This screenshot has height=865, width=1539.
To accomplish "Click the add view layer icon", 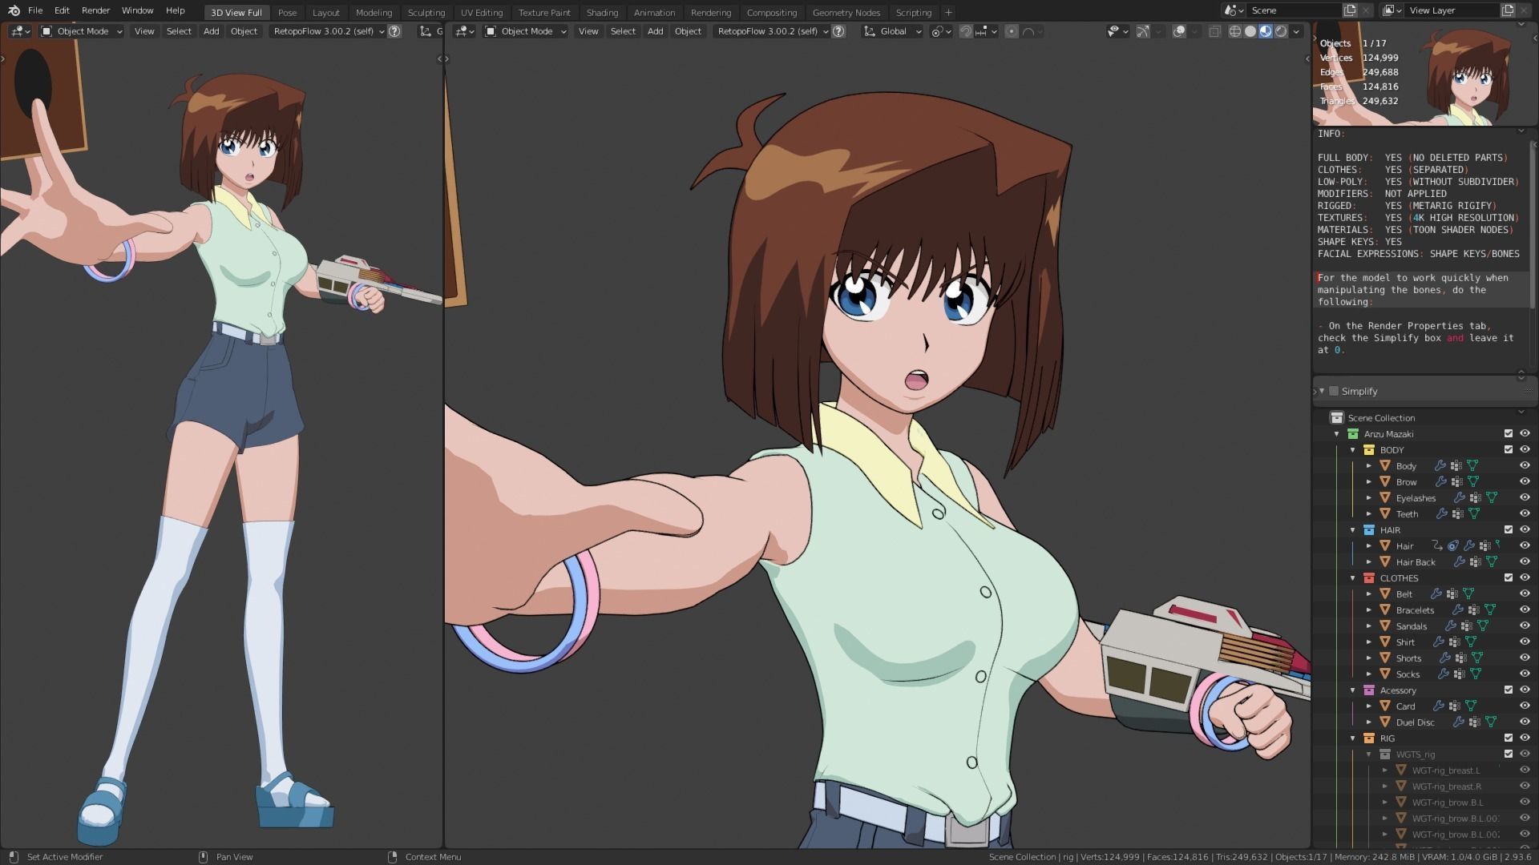I will (x=1509, y=10).
